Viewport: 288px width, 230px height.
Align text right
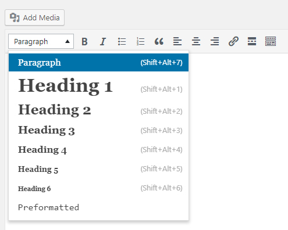215,41
